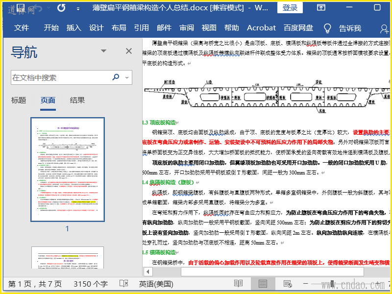Viewport: 392px width, 294px height.
Task: Click the 英语(美国) language indicator
Action: point(156,284)
